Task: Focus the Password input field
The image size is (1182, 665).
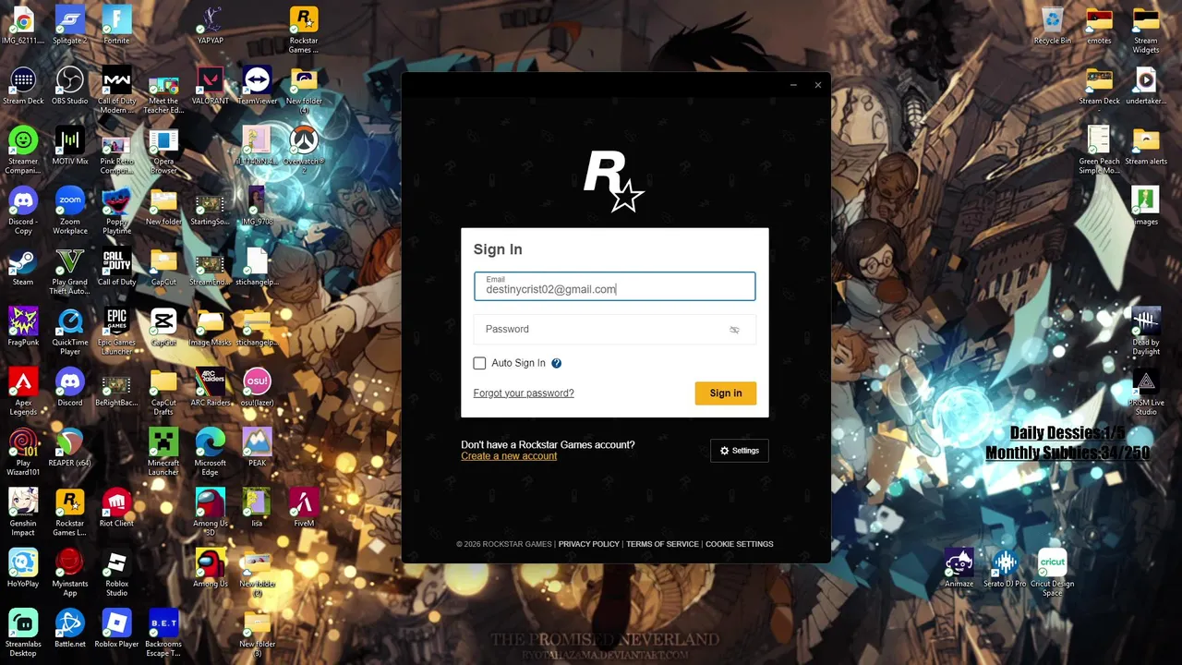Action: (614, 330)
